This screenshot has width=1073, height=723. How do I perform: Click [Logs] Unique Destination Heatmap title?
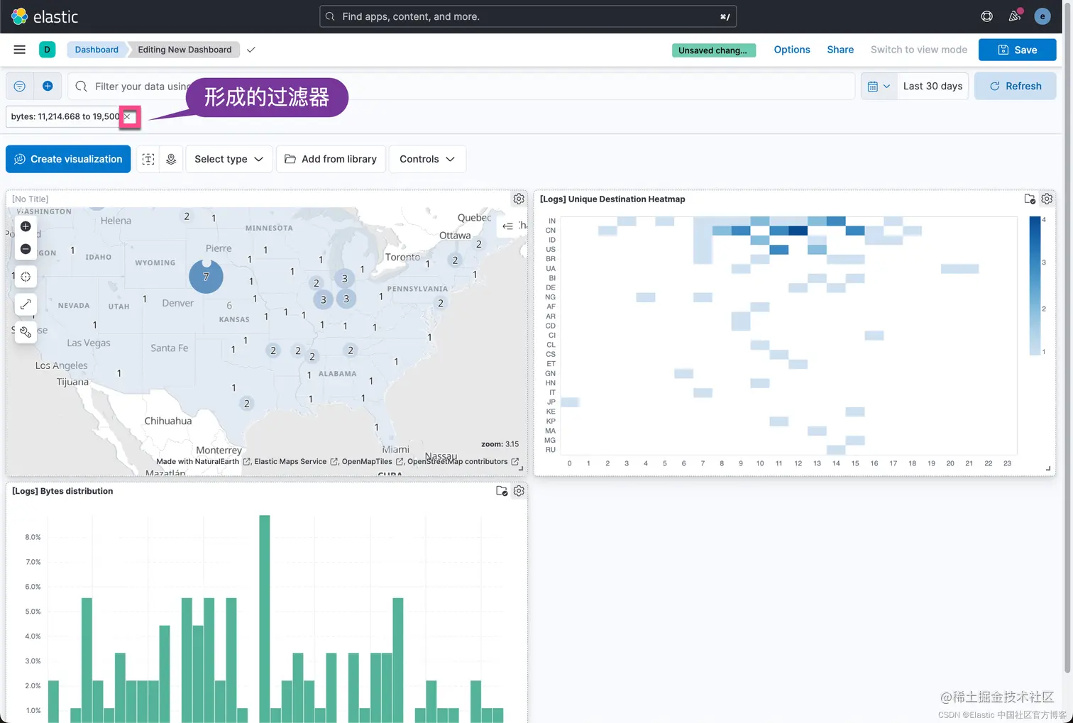[x=612, y=199]
